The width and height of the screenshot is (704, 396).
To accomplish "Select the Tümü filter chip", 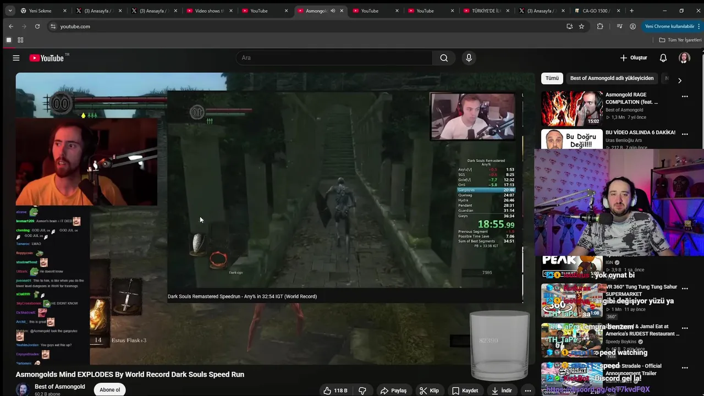I will tap(552, 78).
